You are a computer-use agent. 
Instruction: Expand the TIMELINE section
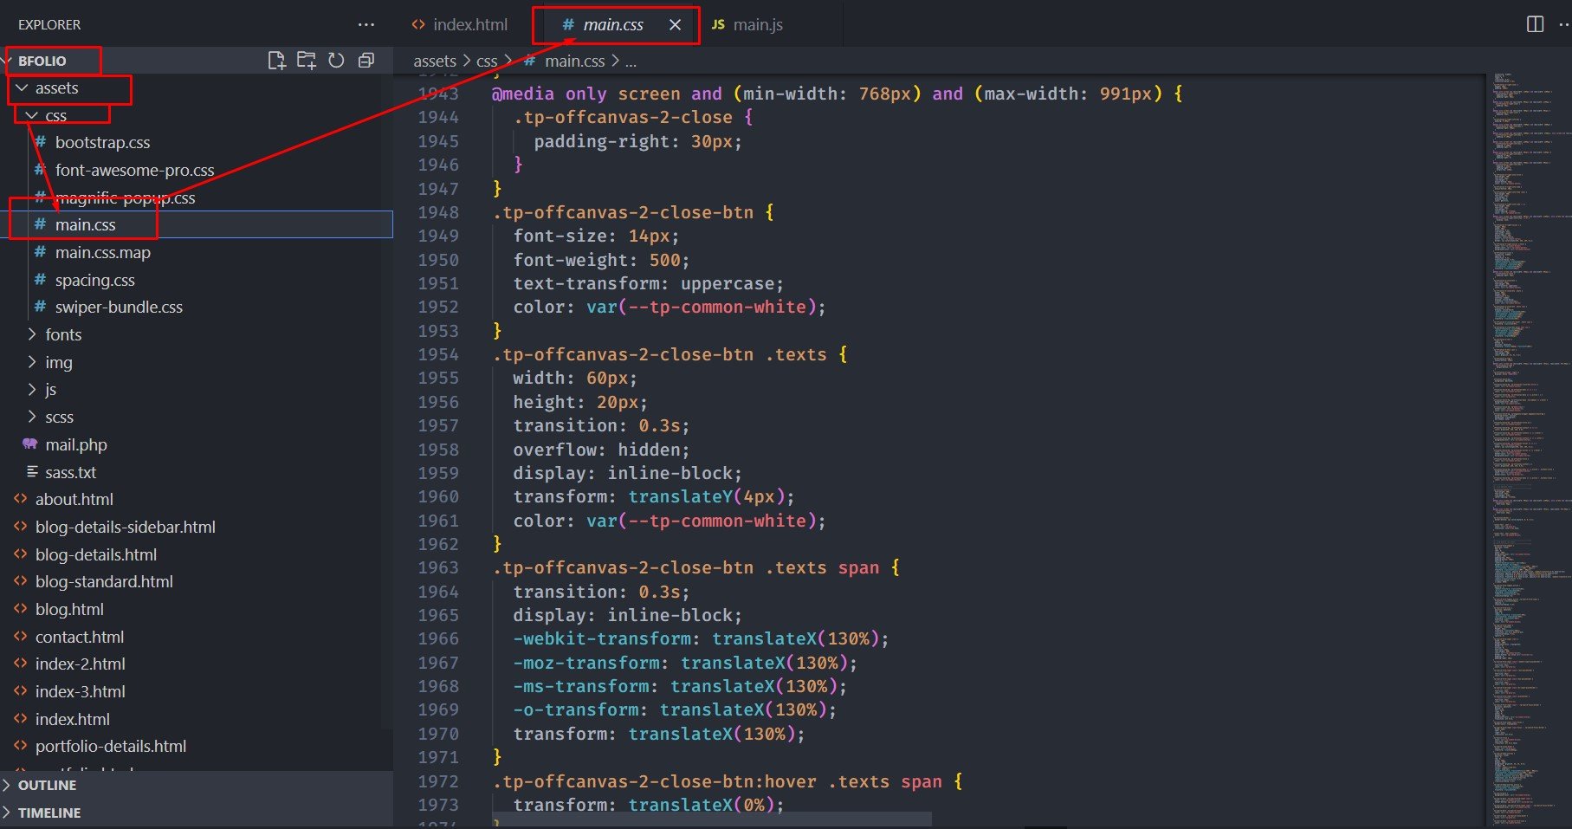pyautogui.click(x=49, y=813)
